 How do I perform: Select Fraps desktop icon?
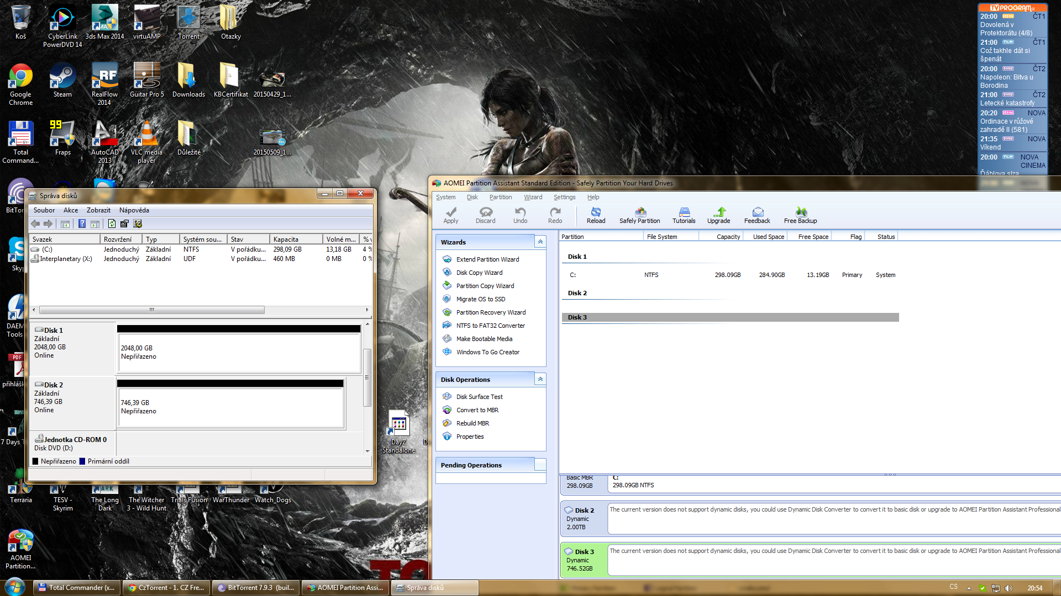(62, 138)
